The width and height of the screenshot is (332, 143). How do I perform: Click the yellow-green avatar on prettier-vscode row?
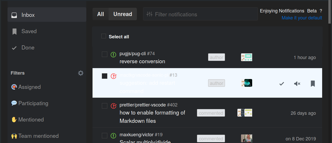248,113
